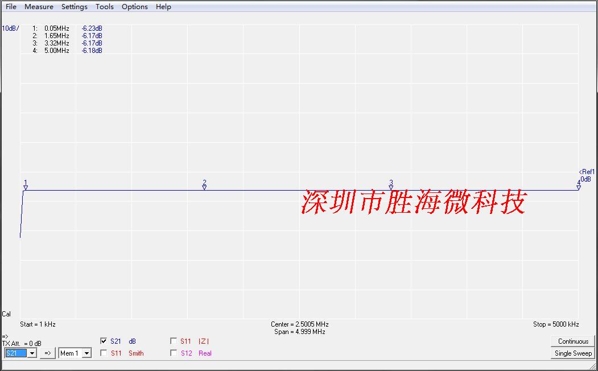This screenshot has width=598, height=371.
Task: Start Continuous sweep
Action: [573, 341]
